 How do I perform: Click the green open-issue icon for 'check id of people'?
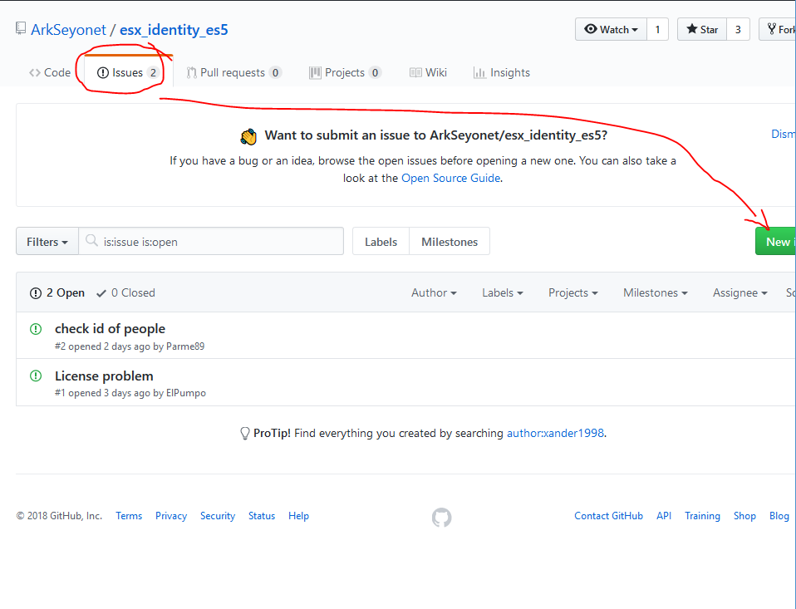tap(36, 329)
